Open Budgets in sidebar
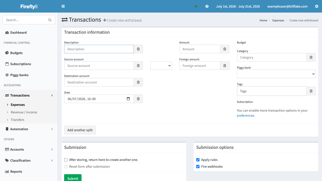 (16, 53)
